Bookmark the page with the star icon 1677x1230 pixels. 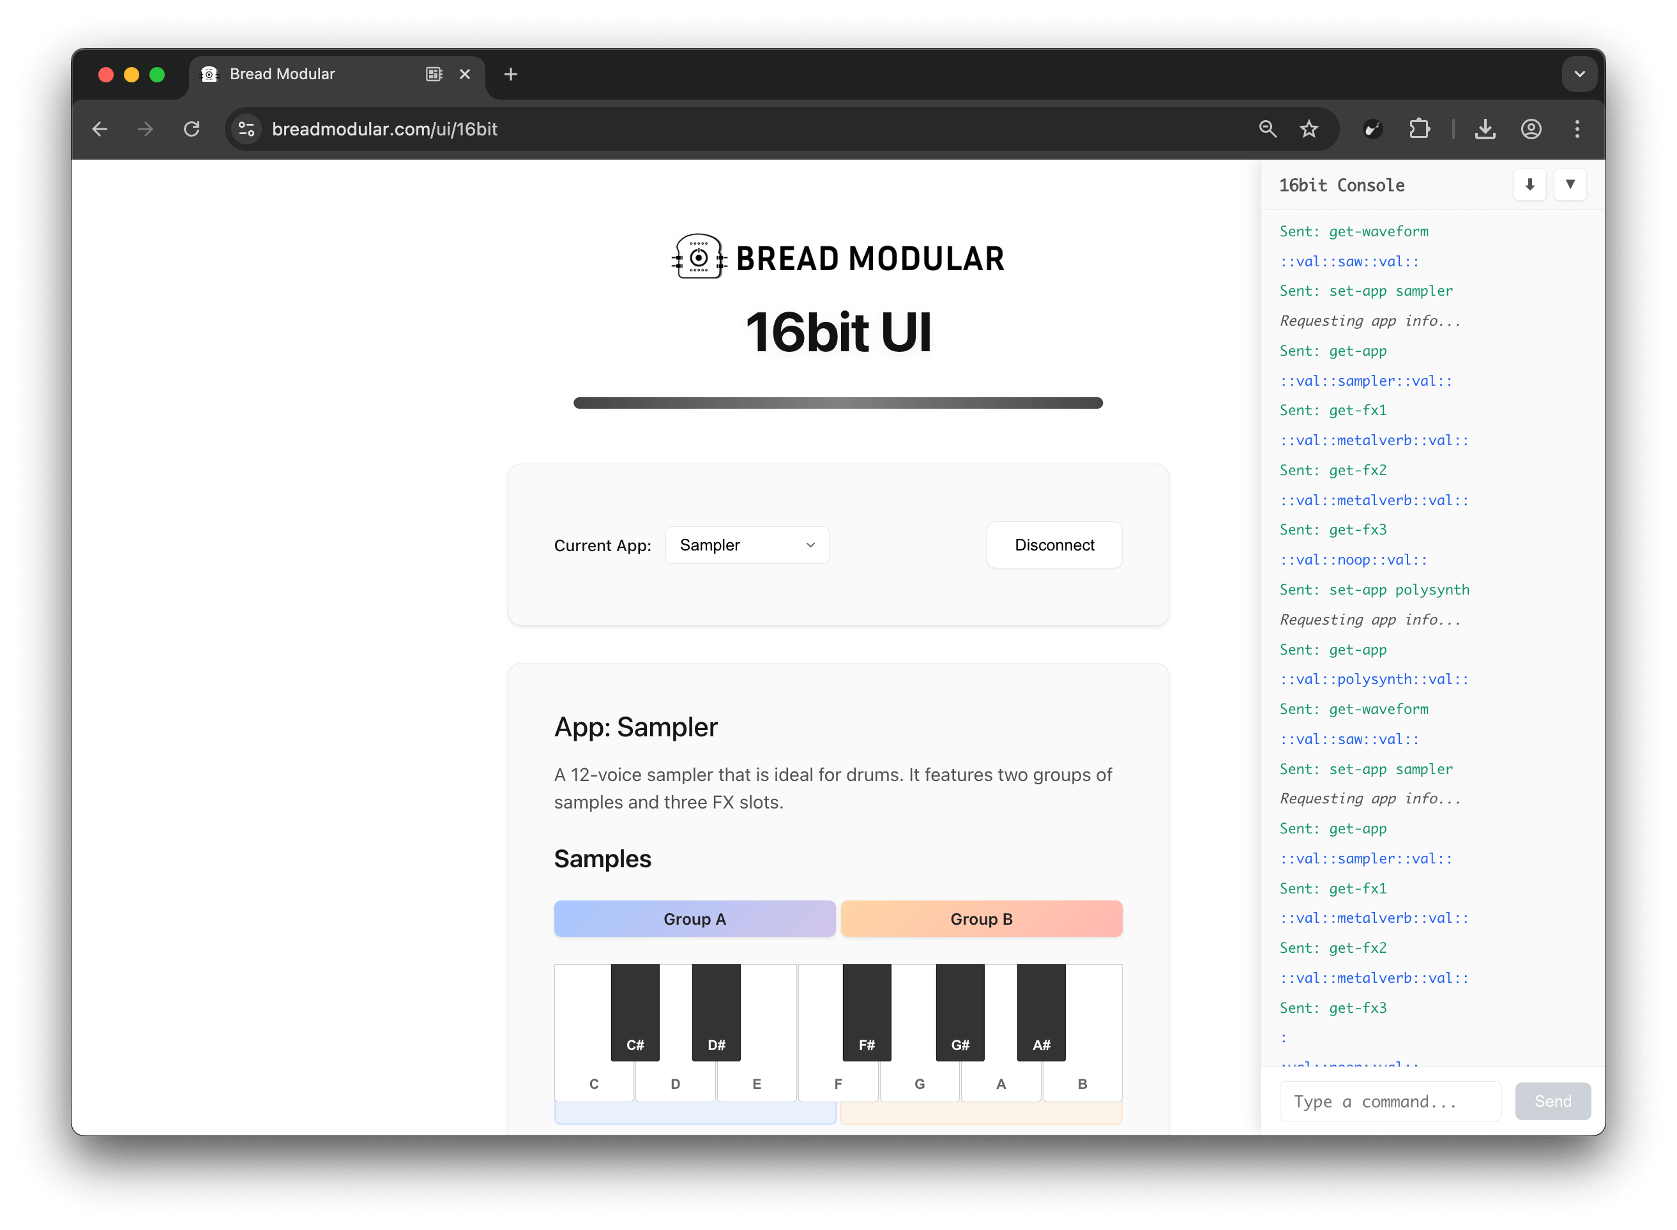click(1310, 129)
